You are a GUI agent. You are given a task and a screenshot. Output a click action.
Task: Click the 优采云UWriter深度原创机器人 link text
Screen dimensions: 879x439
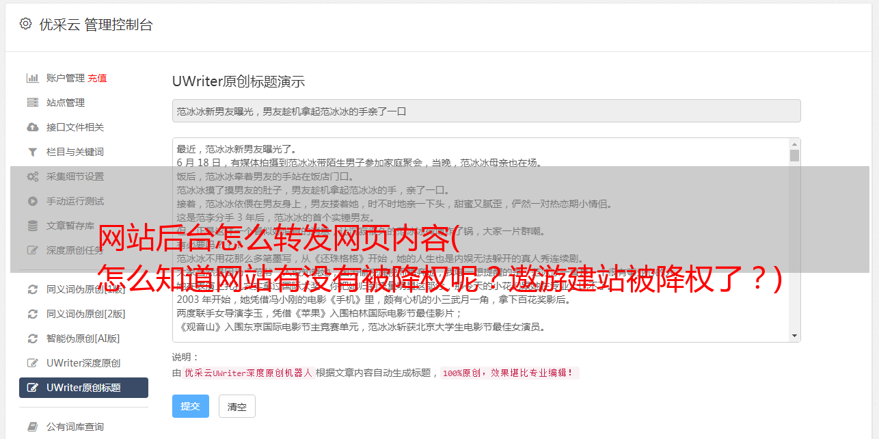point(248,373)
